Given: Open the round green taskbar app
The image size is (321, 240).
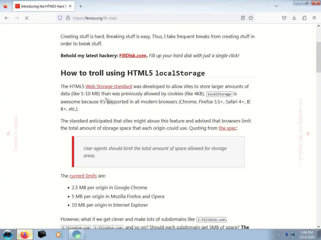Looking at the screenshot, I should pyautogui.click(x=77, y=234).
